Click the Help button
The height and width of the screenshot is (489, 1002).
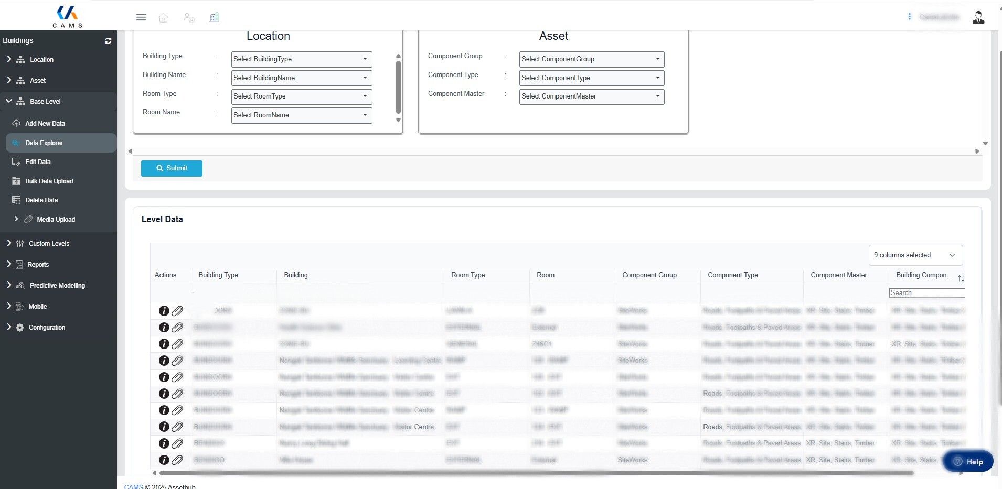click(967, 462)
